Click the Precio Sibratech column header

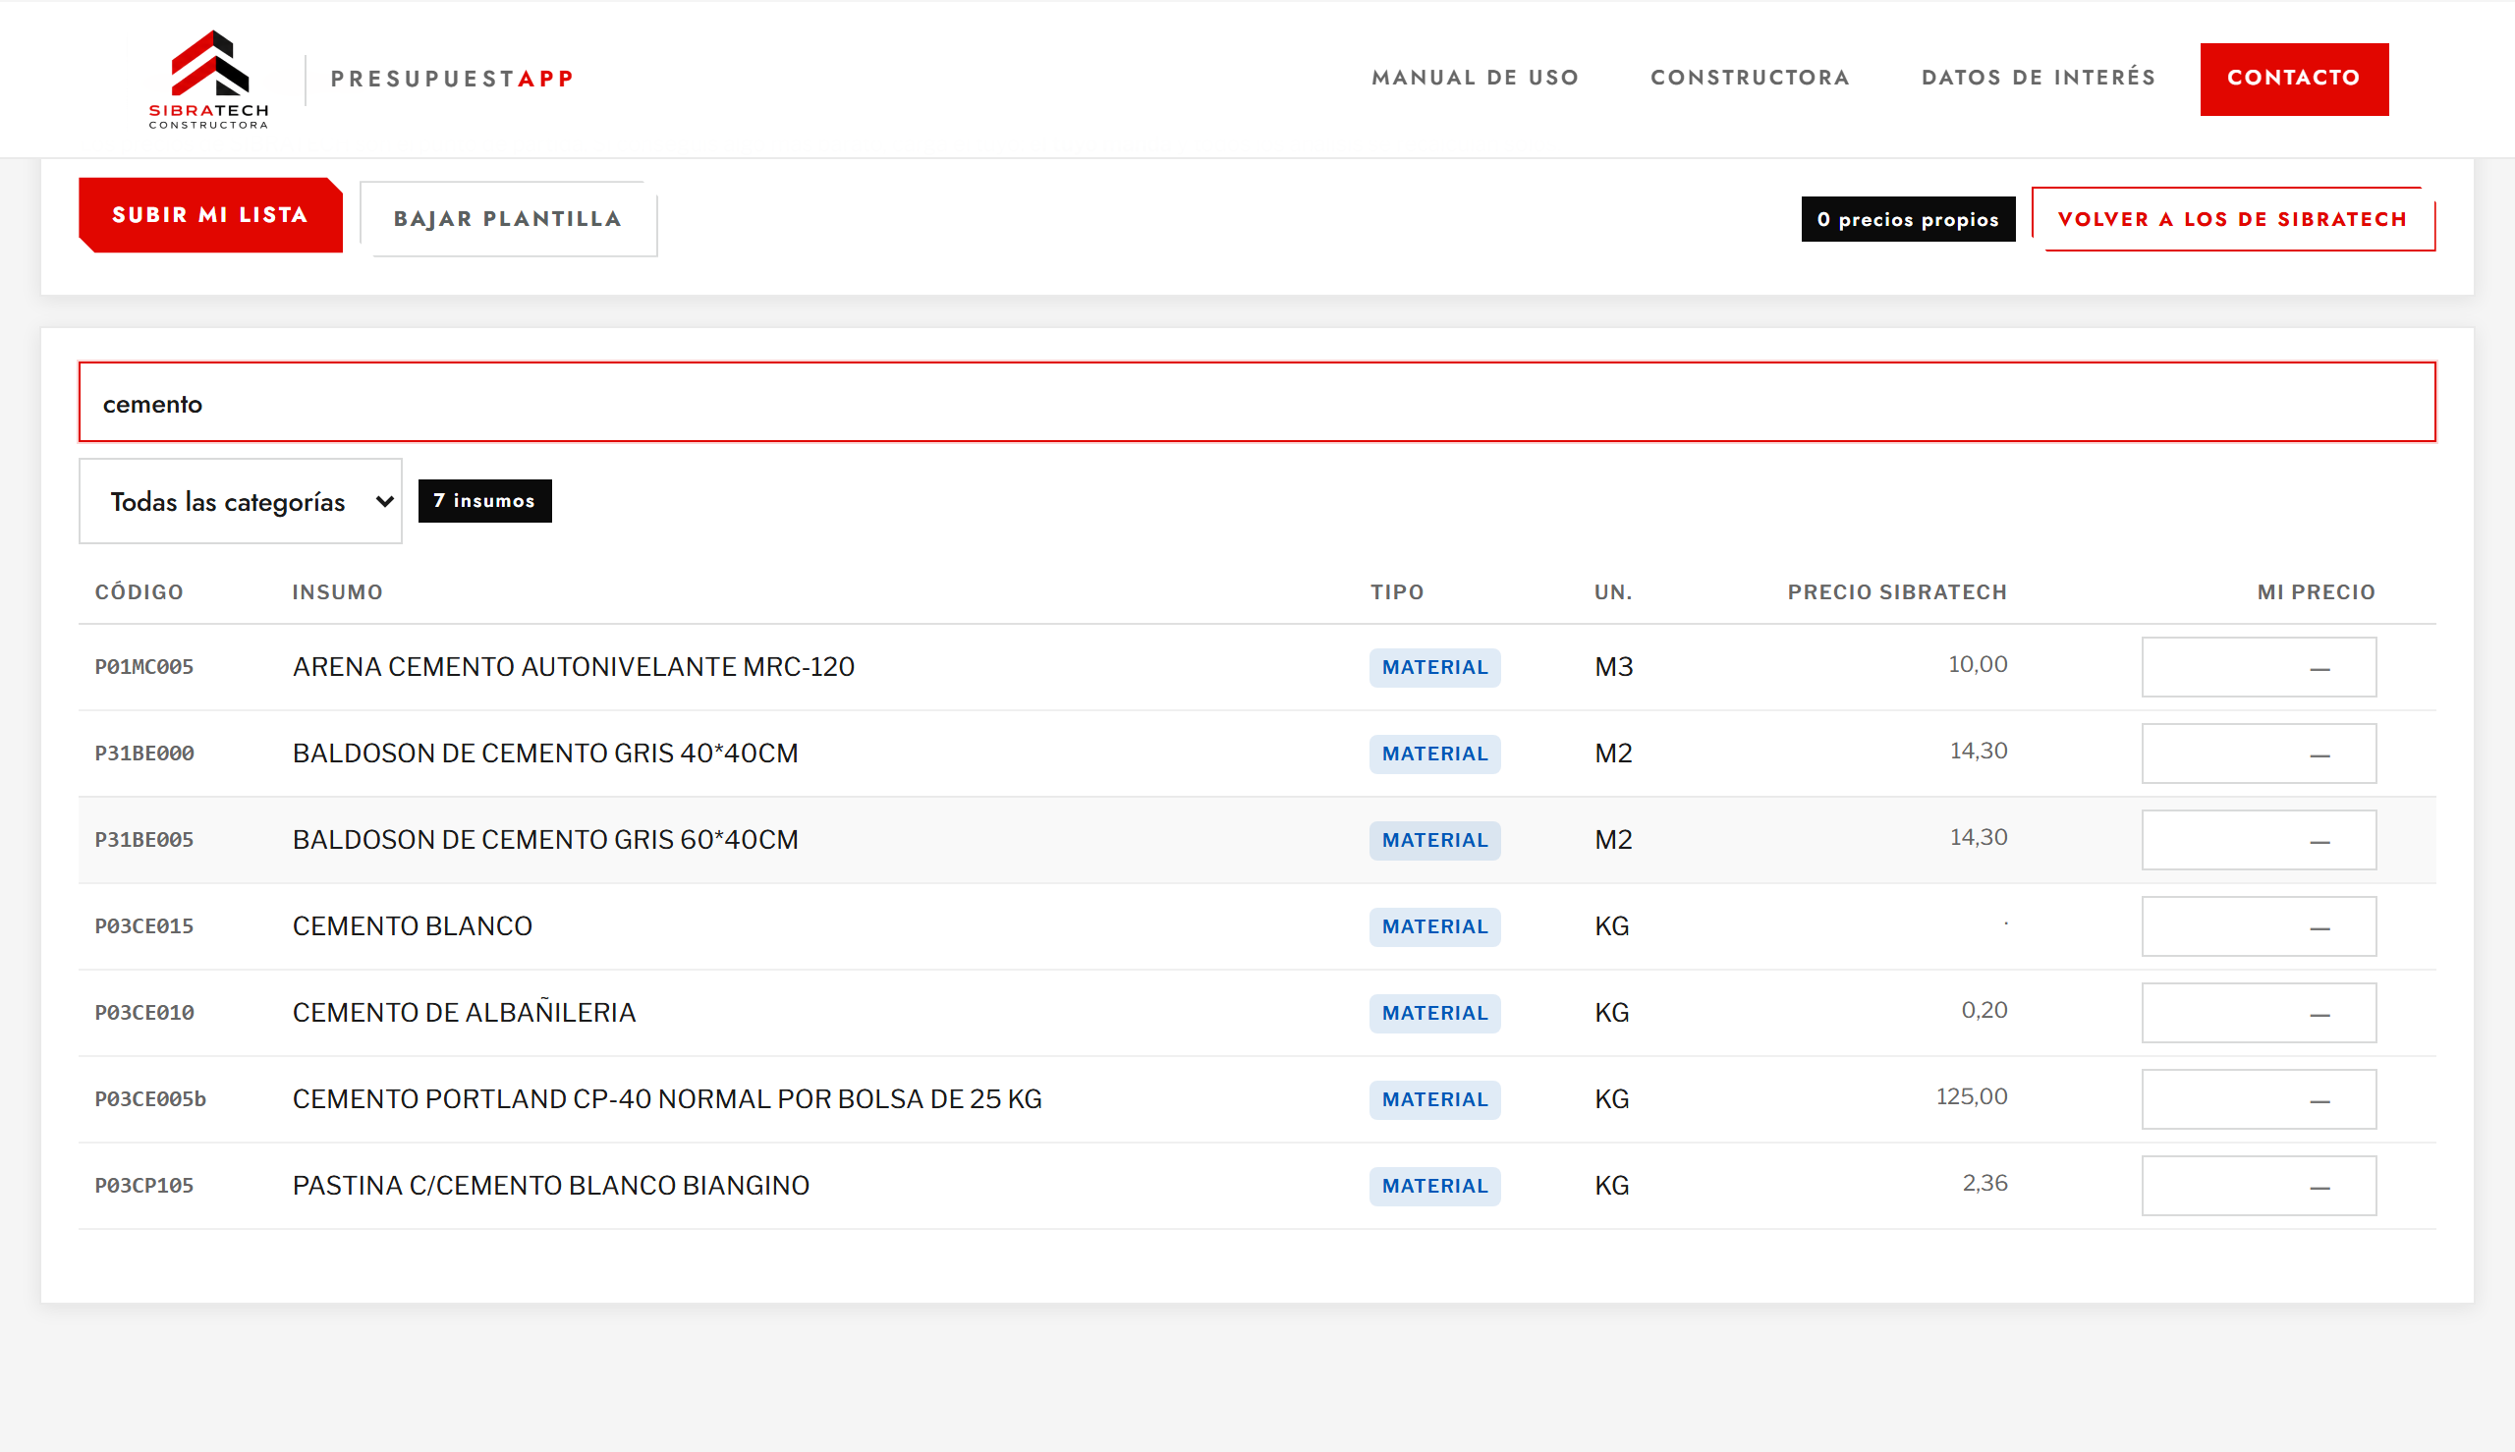tap(1897, 592)
